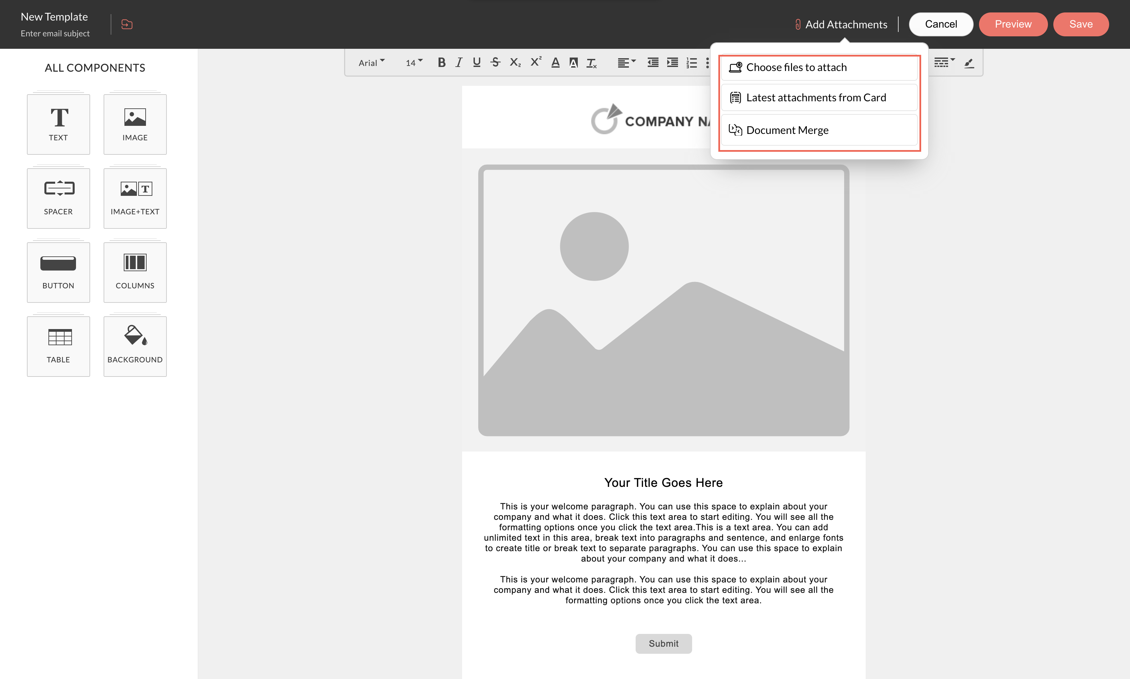
Task: Click the superscript icon
Action: click(535, 62)
